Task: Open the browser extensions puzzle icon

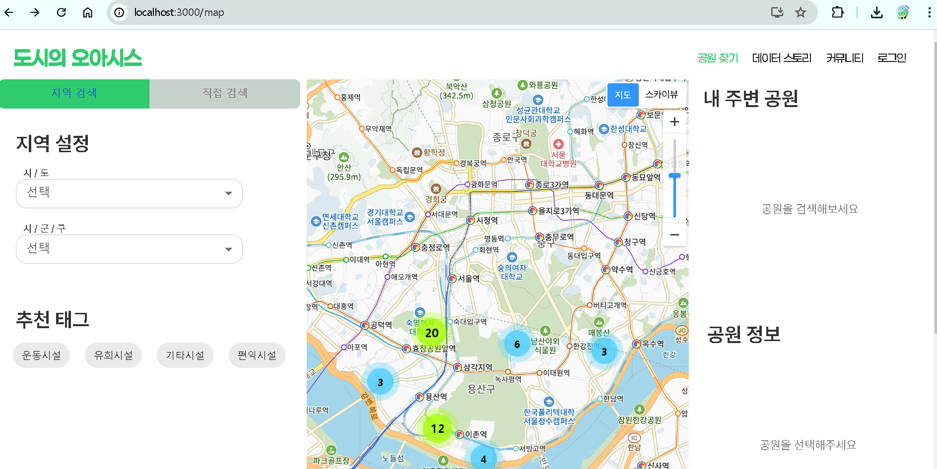Action: pos(838,12)
